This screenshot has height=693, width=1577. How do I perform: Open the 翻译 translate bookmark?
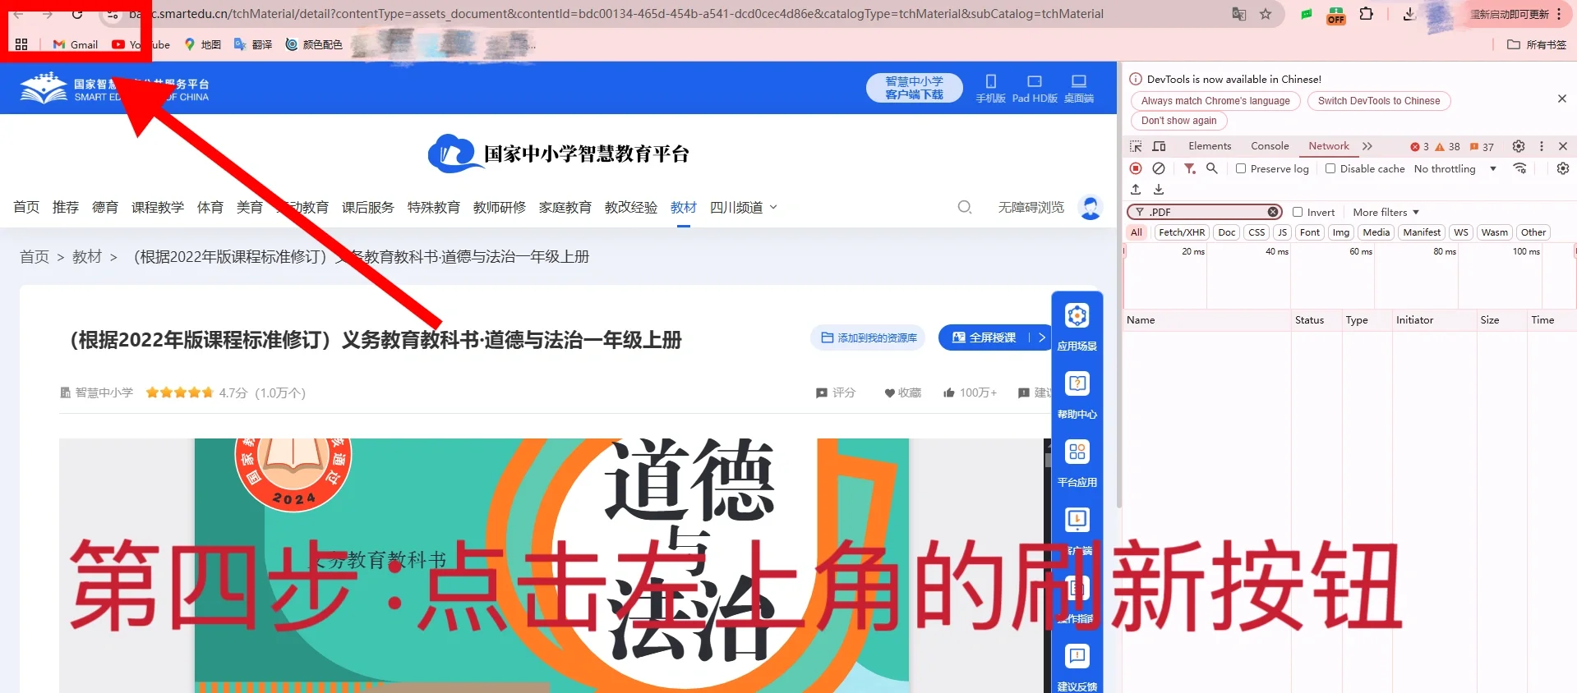coord(253,44)
